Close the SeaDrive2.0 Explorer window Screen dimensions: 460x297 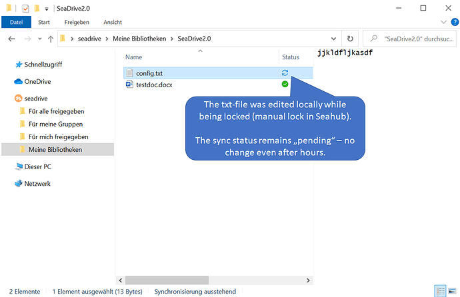[x=448, y=8]
